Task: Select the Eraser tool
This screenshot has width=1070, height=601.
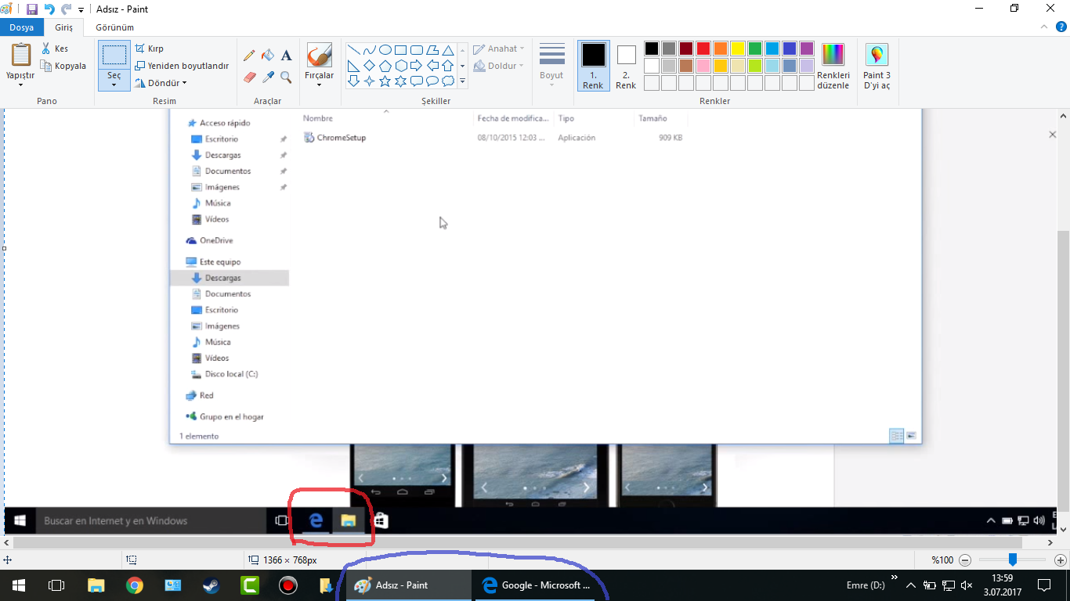Action: [249, 77]
